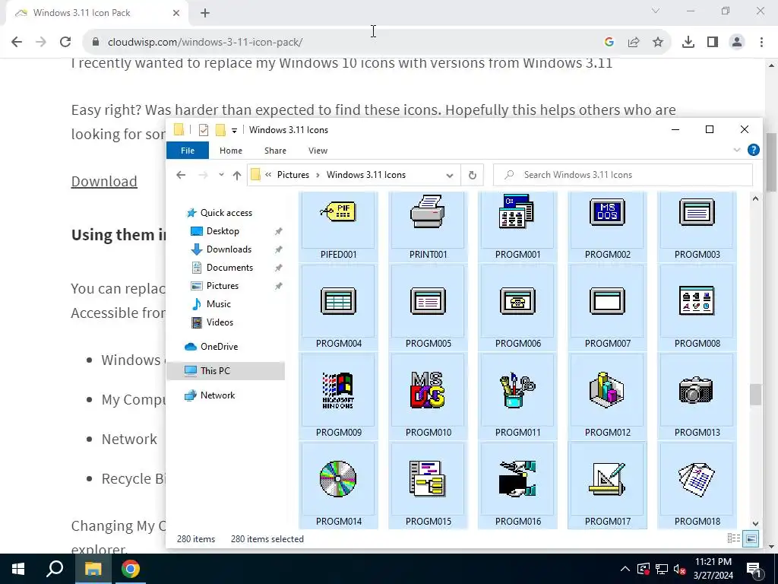Open Chrome downloads icon
This screenshot has width=778, height=584.
coord(688,43)
